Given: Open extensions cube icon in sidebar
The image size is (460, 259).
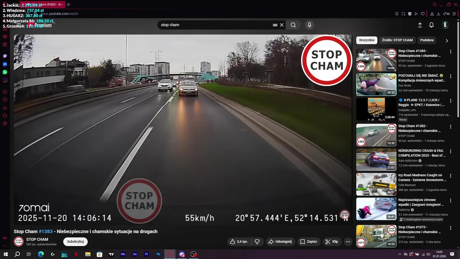Looking at the screenshot, I should (x=5, y=115).
